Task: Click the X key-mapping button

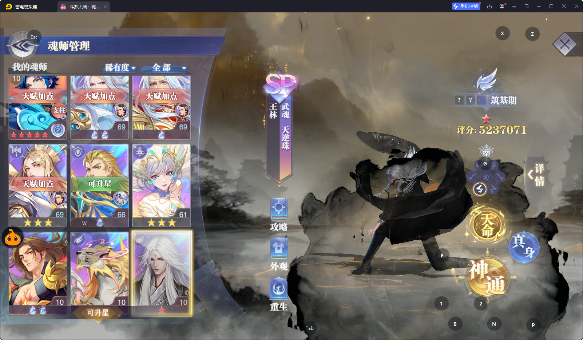Action: click(x=503, y=33)
